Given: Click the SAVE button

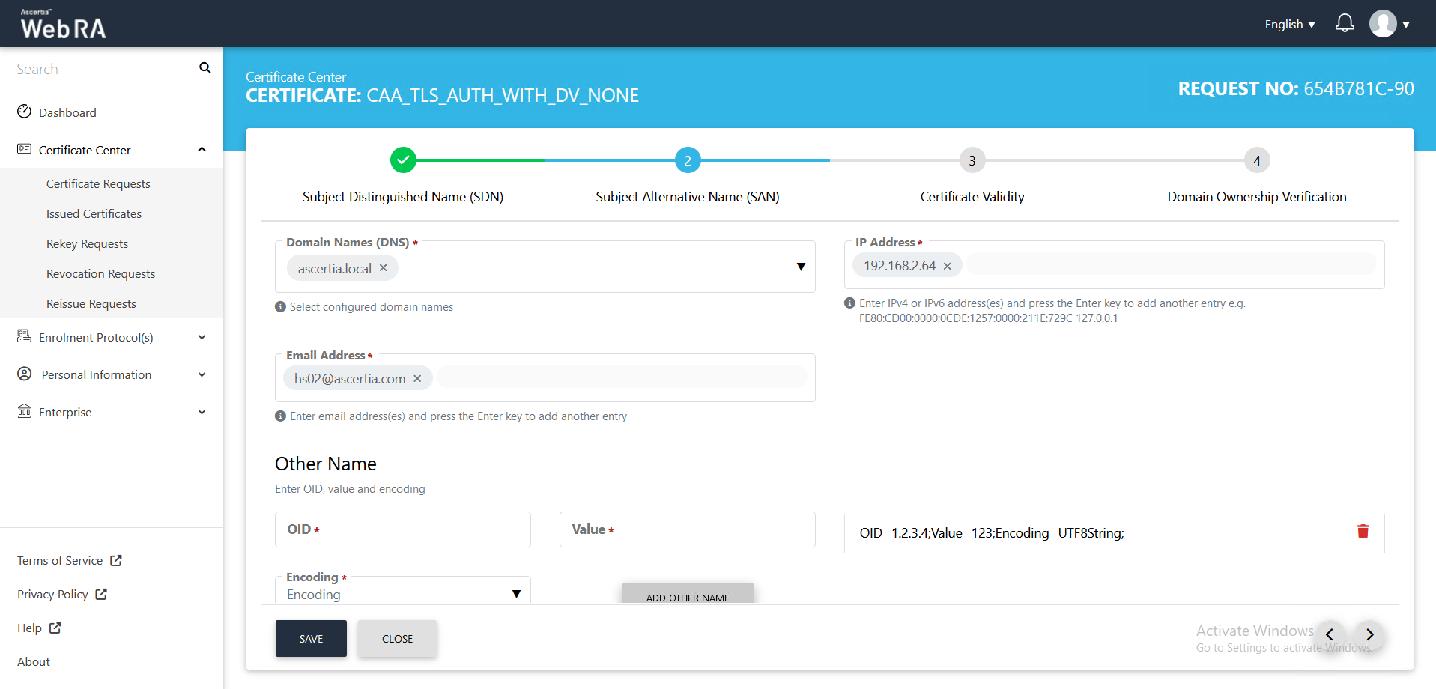Looking at the screenshot, I should pyautogui.click(x=311, y=639).
